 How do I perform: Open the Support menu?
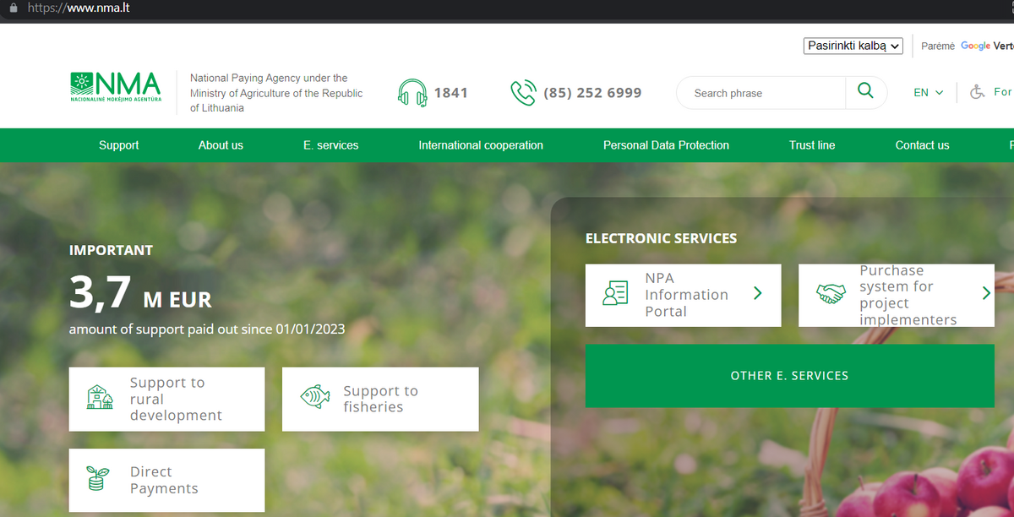pyautogui.click(x=118, y=145)
